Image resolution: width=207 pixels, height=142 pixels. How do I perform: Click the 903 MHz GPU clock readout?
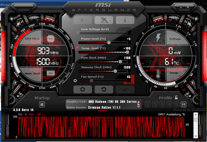point(48,51)
